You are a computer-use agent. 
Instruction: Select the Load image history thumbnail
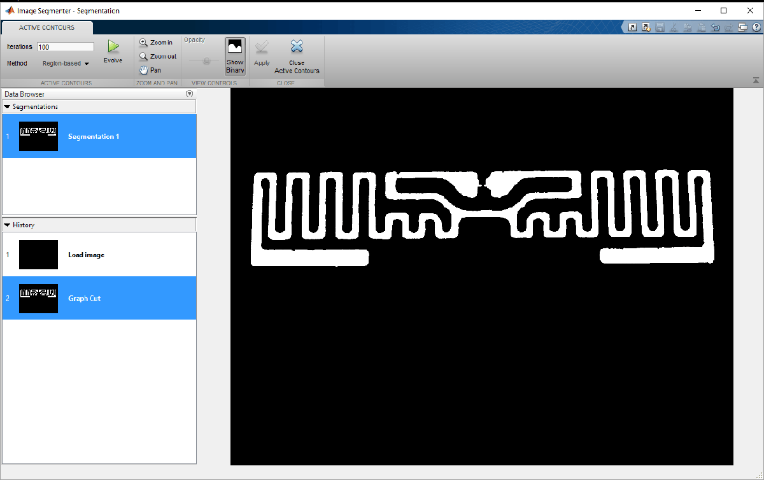38,255
